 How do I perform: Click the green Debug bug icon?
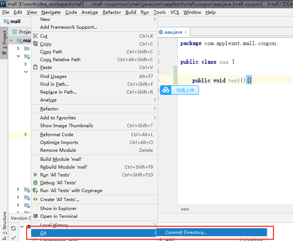[35, 182]
